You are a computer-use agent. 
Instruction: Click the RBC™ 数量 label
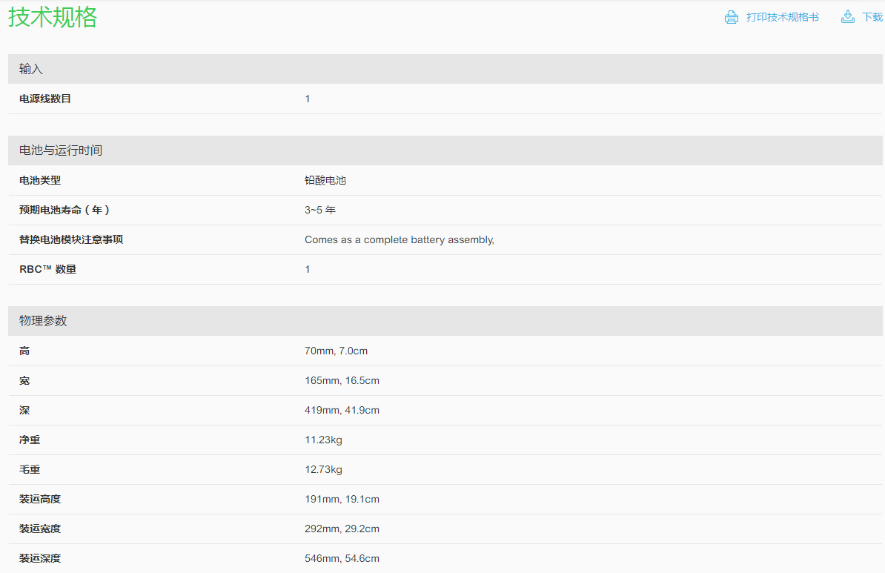47,269
